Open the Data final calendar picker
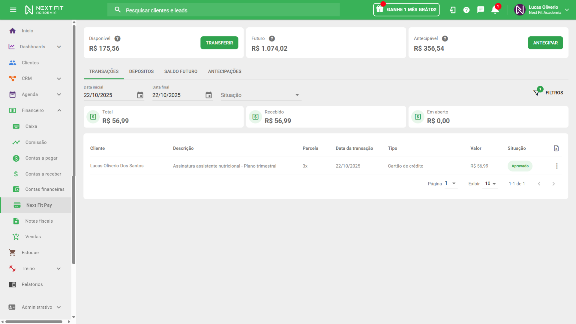576x324 pixels. [208, 95]
